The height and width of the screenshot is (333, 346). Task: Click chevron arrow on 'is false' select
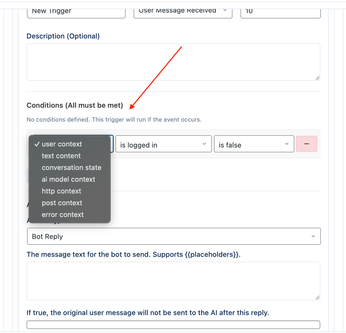pos(287,144)
